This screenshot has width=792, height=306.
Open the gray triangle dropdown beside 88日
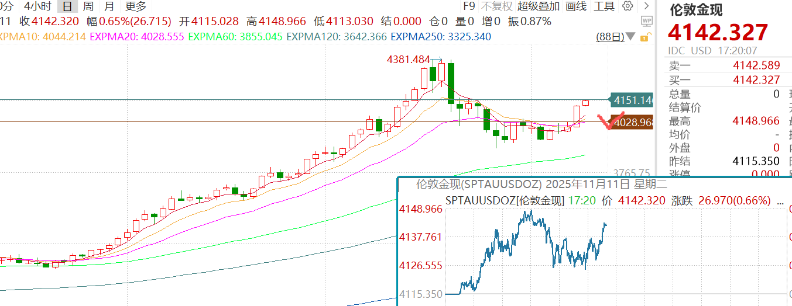click(630, 37)
